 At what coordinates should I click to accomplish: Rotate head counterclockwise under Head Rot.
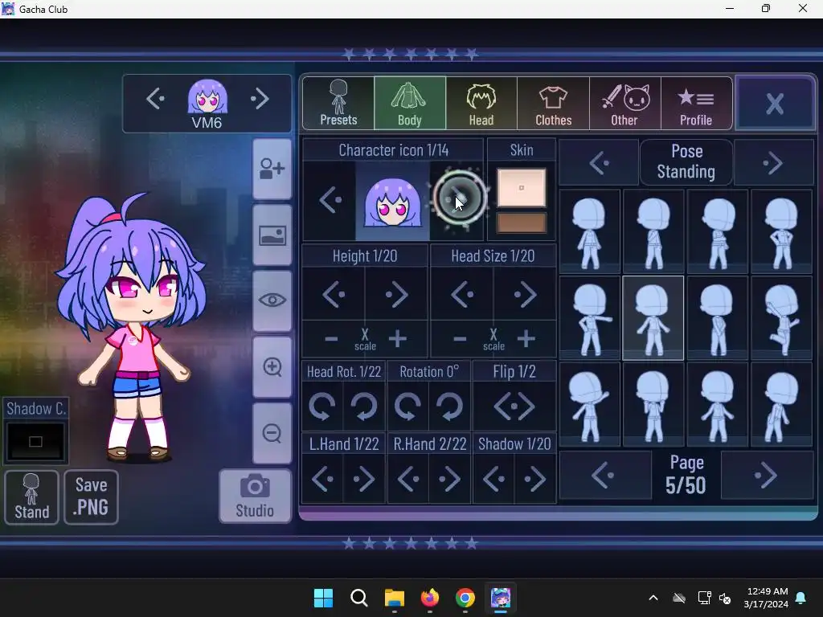click(x=322, y=406)
